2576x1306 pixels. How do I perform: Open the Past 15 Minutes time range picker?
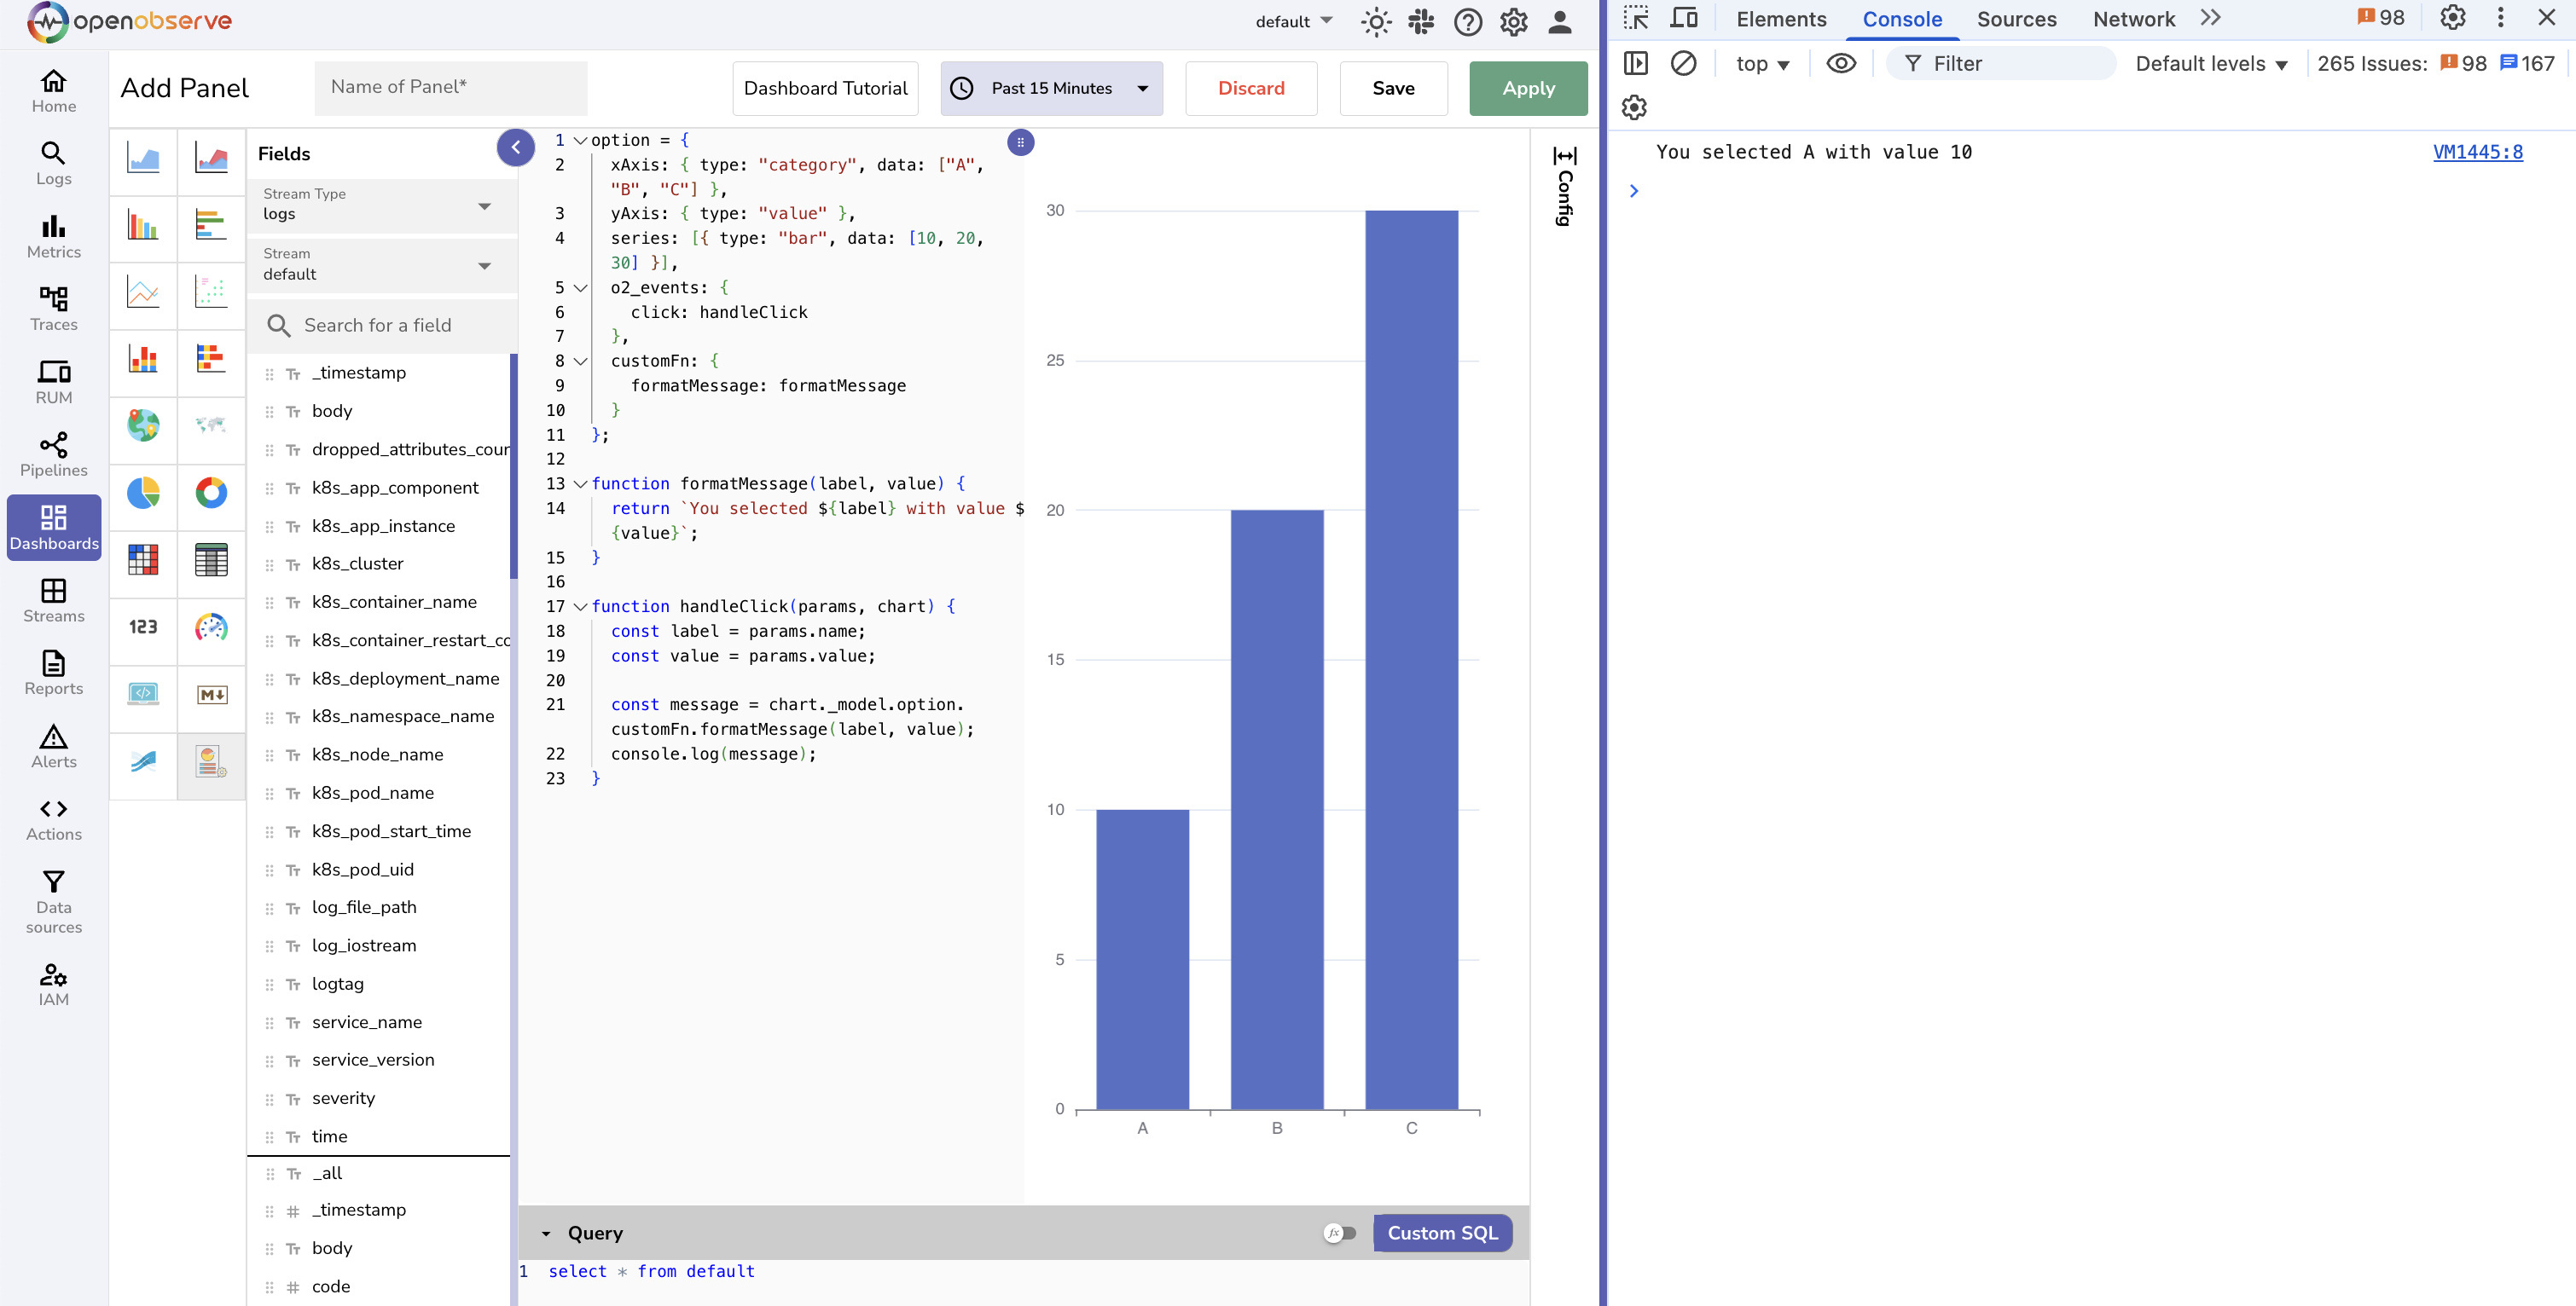point(1050,88)
